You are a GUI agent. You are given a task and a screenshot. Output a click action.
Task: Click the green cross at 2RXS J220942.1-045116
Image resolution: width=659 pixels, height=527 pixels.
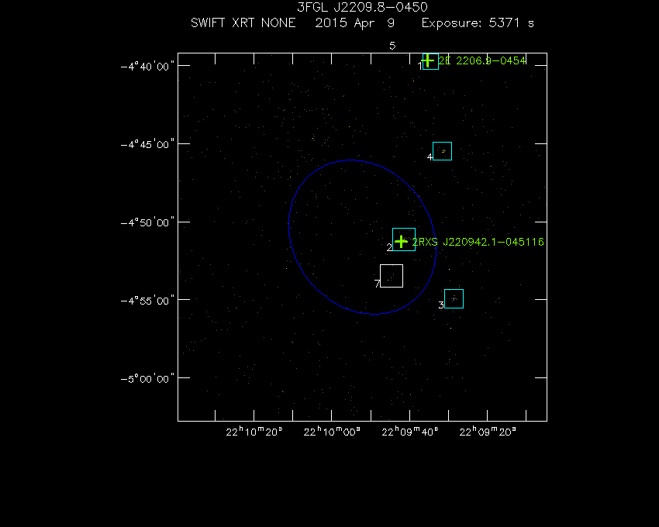tap(402, 242)
